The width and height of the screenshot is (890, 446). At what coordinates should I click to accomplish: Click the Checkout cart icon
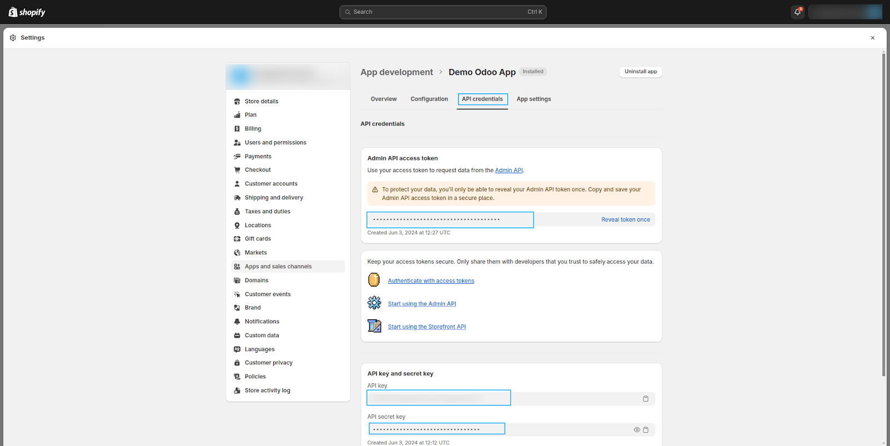click(237, 170)
